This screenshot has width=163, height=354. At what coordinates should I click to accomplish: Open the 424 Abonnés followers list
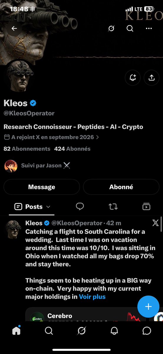pos(72,149)
